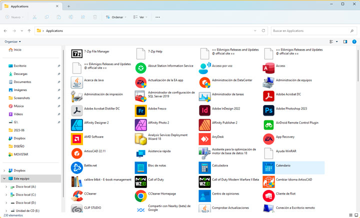Image resolution: width=360 pixels, height=218 pixels.
Task: Click the Affinity Photo 2 icon
Action: 140,125
